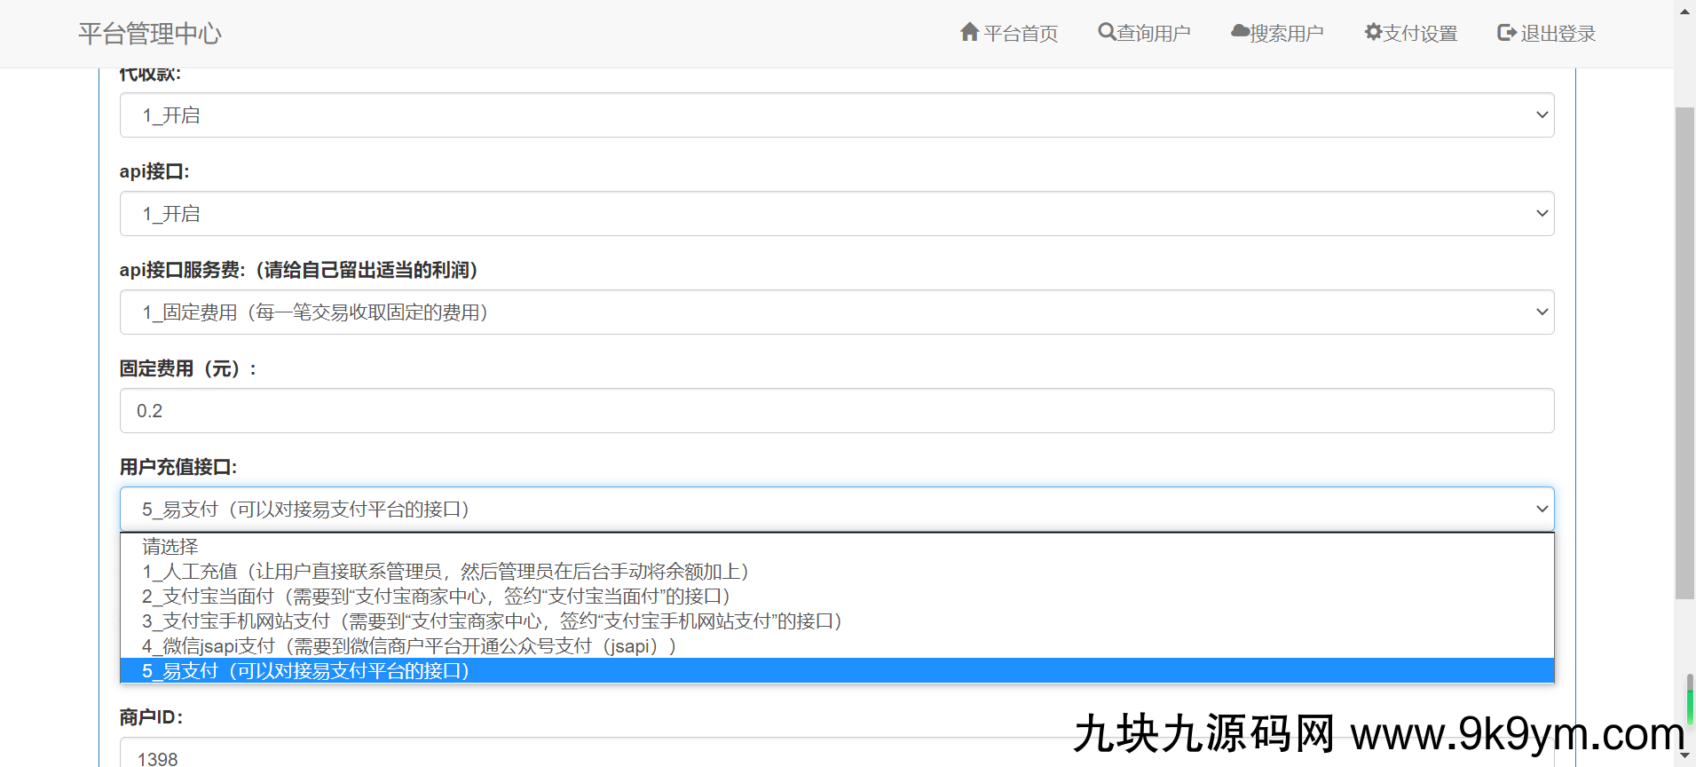Click the page vertical scrollbar thumb
Viewport: 1696px width, 767px height.
click(x=1684, y=355)
